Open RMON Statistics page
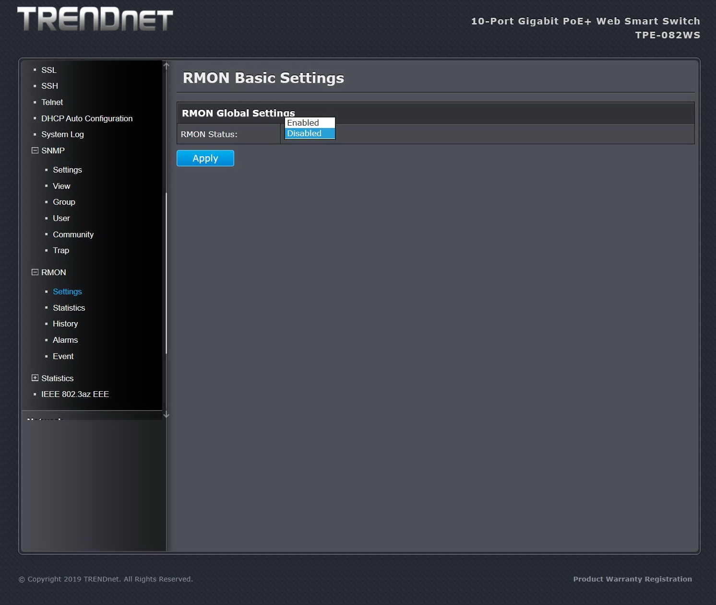Screen dimensions: 716x605 pos(69,308)
